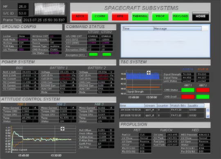221x159 pixels.
Task: Open the COMM subsystem page
Action: (100, 16)
